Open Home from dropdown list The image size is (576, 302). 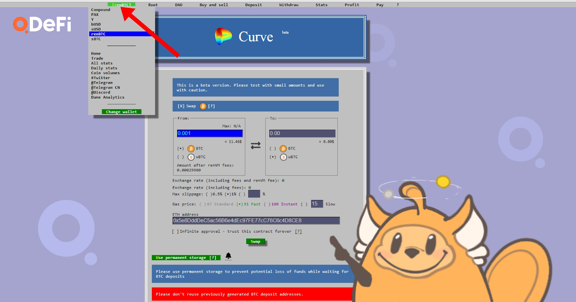click(96, 54)
